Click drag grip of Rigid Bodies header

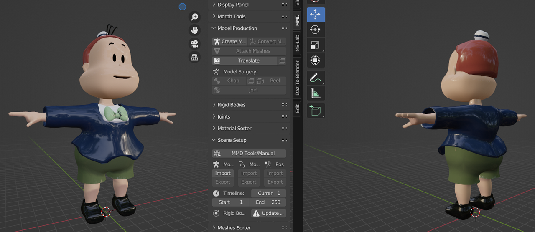pyautogui.click(x=285, y=105)
